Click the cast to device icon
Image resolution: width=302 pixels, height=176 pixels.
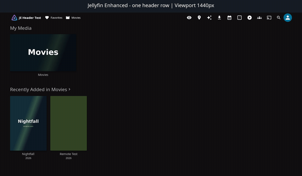269,18
